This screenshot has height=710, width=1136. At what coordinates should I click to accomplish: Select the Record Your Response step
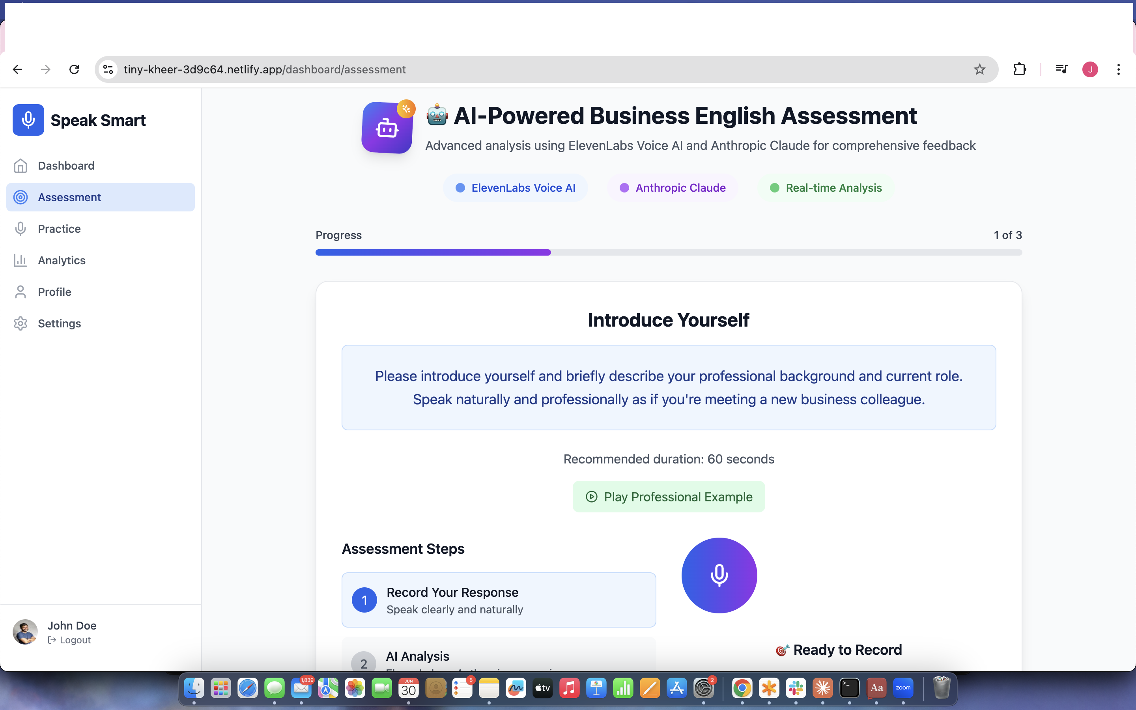(499, 600)
